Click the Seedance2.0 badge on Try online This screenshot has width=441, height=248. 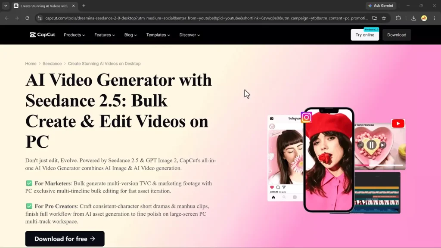pos(371,30)
